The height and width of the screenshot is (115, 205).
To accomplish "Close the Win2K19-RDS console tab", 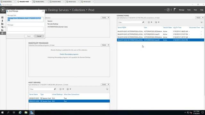I will tap(31, 2).
